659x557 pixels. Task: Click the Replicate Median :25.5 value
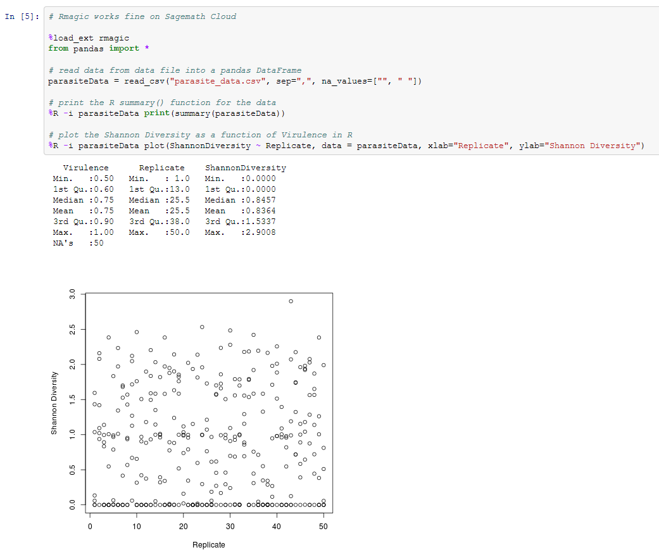pos(159,200)
